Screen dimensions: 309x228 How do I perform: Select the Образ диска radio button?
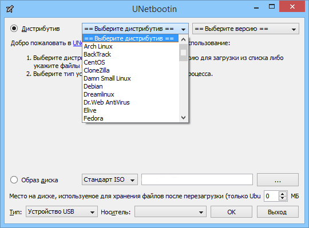point(14,179)
